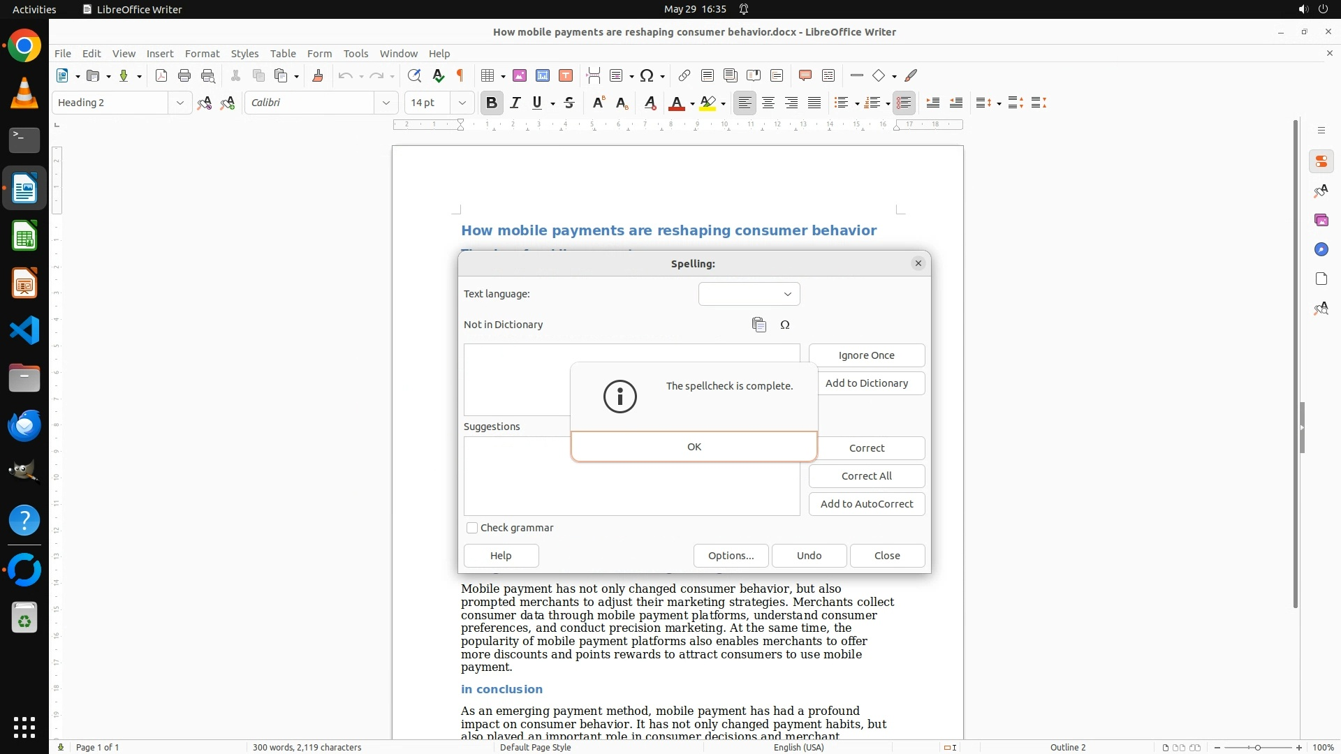1341x754 pixels.
Task: Toggle Italic formatting button
Action: 515,103
